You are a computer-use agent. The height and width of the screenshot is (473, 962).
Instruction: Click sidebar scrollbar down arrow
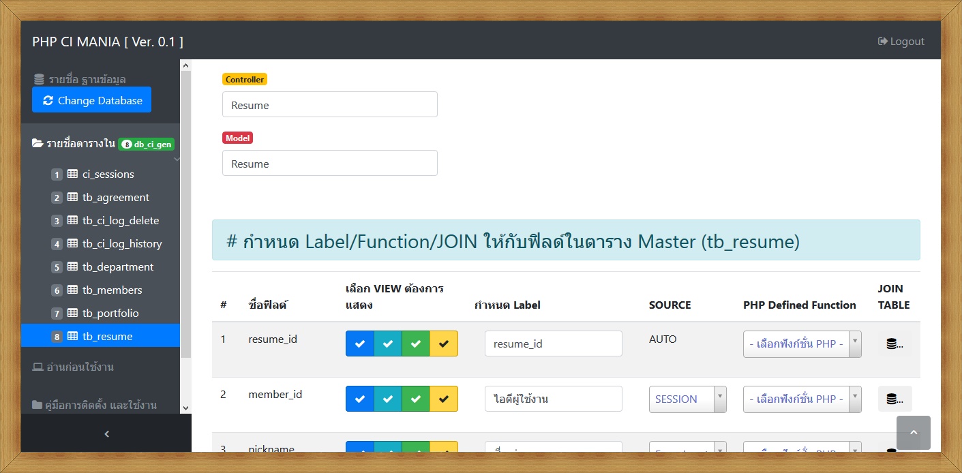pyautogui.click(x=185, y=408)
